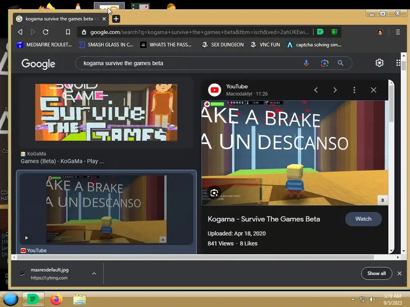The height and width of the screenshot is (307, 410).
Task: Click the Google logo
Action: [x=38, y=64]
